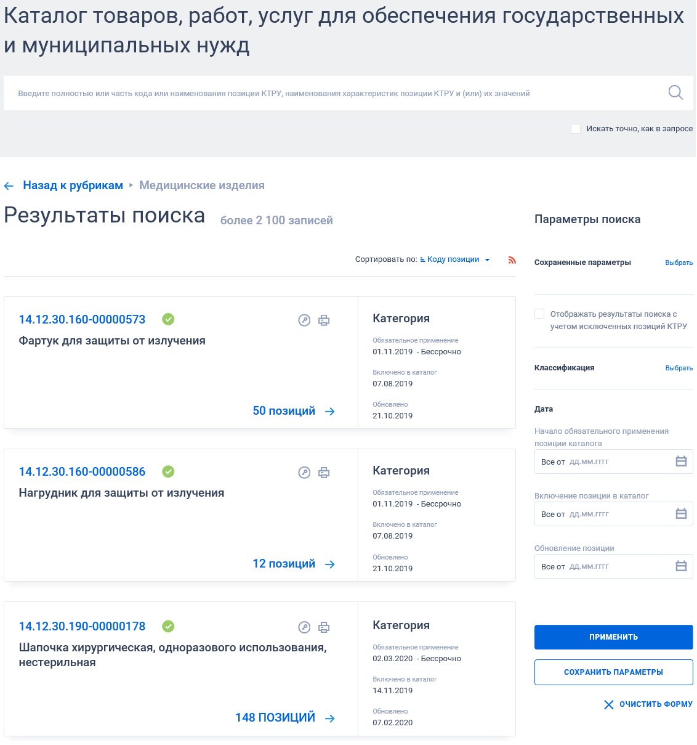The image size is (697, 745).
Task: Click the ПРИМЕНИТЬ button
Action: coord(614,637)
